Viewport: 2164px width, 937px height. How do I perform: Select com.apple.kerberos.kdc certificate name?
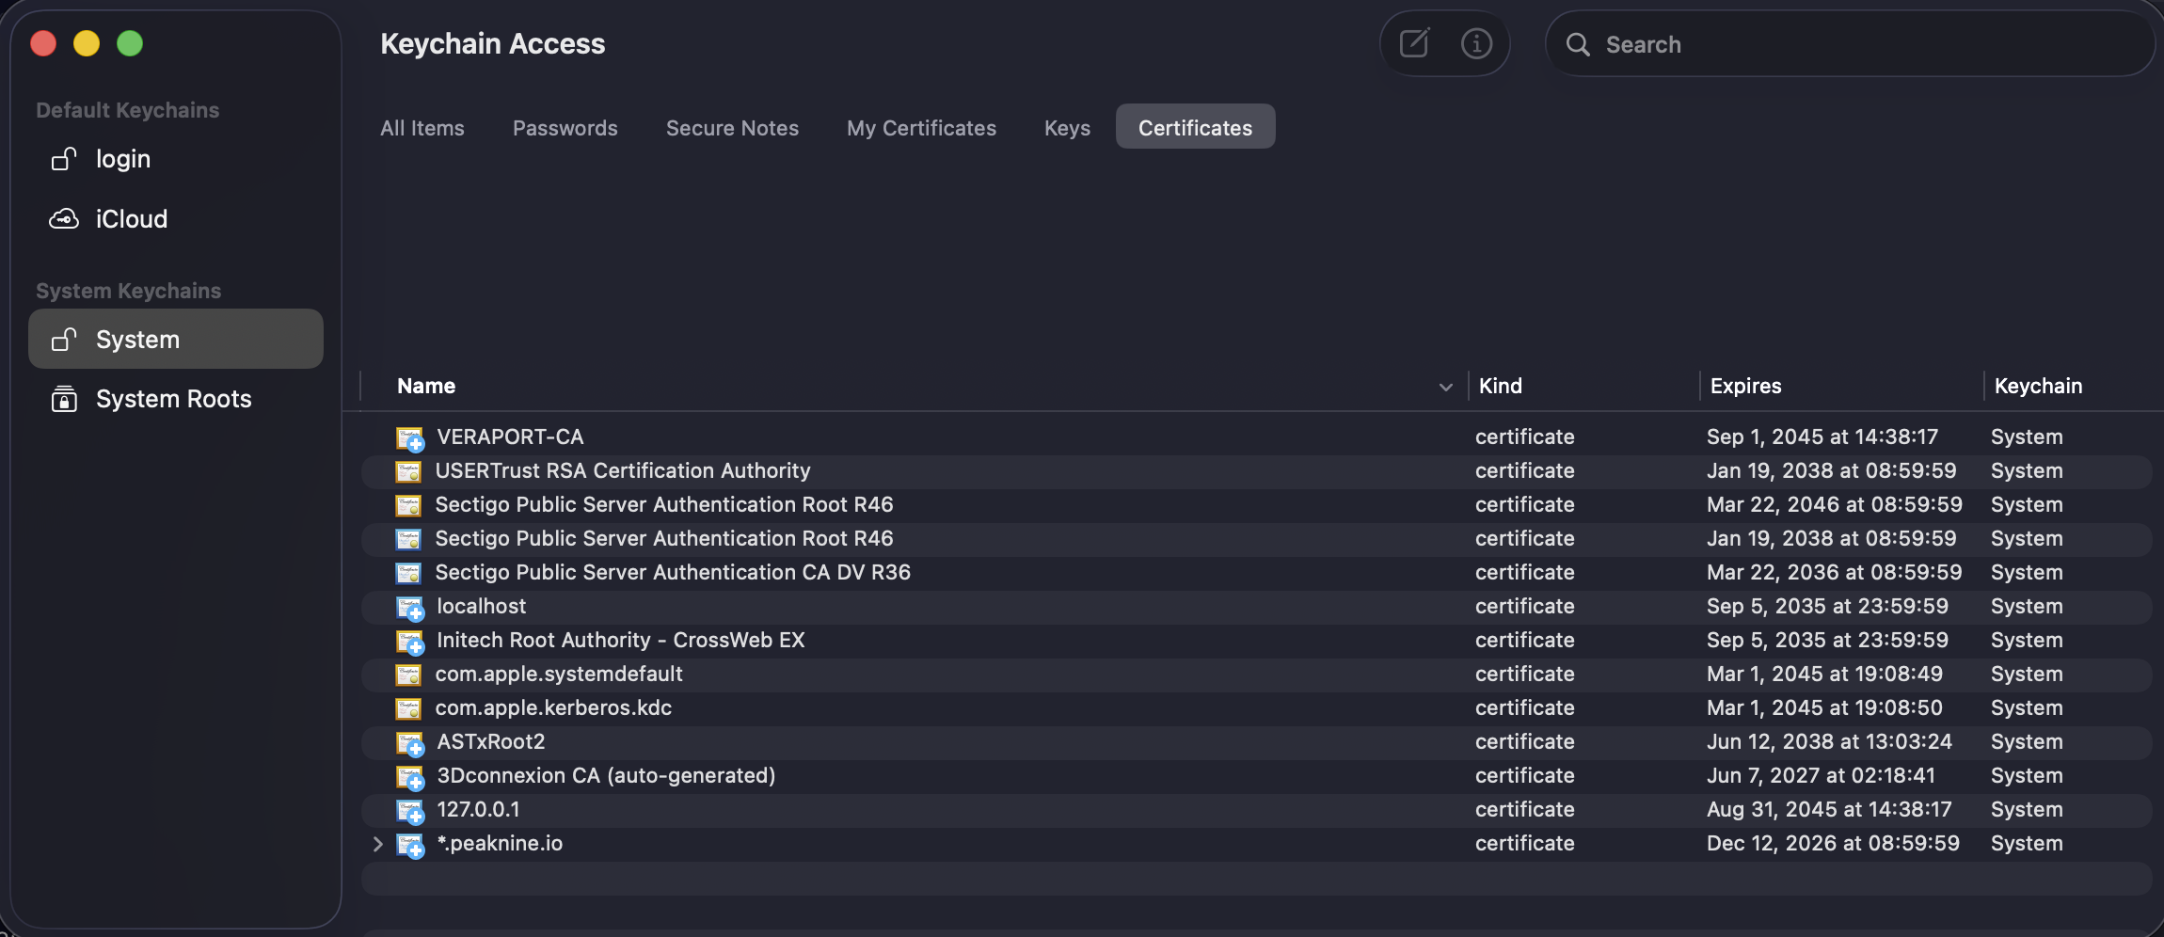(x=553, y=707)
